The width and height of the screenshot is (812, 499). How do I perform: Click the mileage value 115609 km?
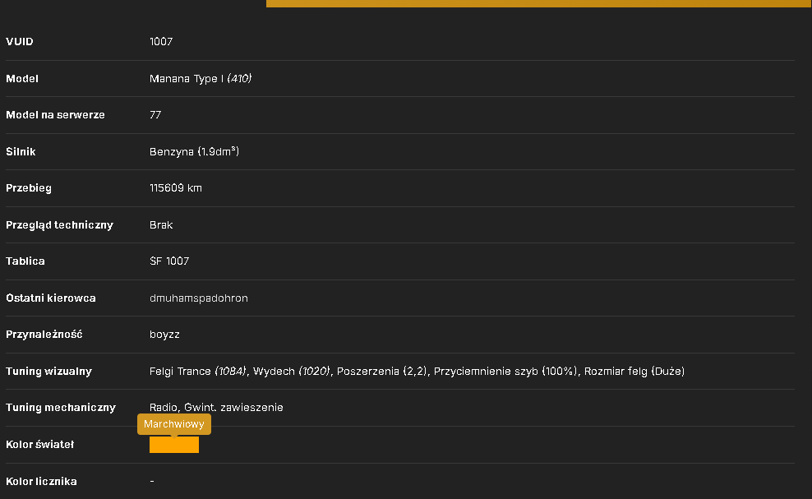(x=176, y=188)
